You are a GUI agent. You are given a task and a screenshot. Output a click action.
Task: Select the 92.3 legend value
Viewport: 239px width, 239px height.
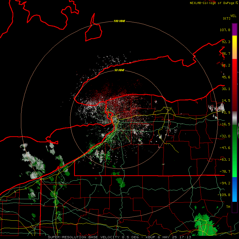tap(226, 42)
